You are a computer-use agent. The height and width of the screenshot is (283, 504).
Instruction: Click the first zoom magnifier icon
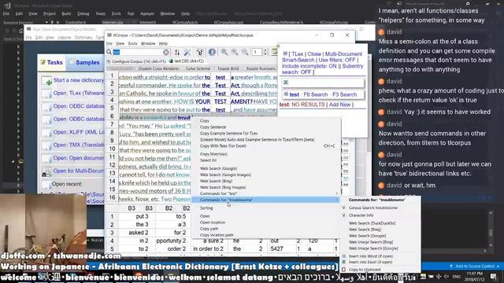224,52
